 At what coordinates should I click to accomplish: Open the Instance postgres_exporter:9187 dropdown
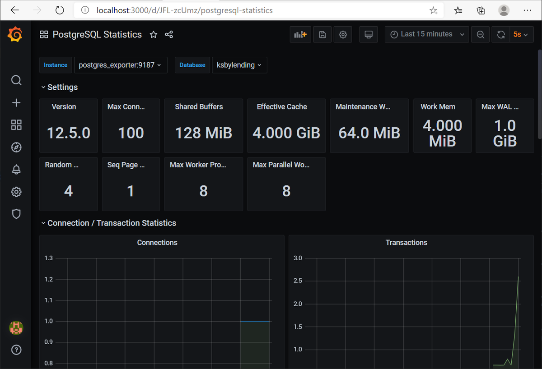[x=120, y=65]
